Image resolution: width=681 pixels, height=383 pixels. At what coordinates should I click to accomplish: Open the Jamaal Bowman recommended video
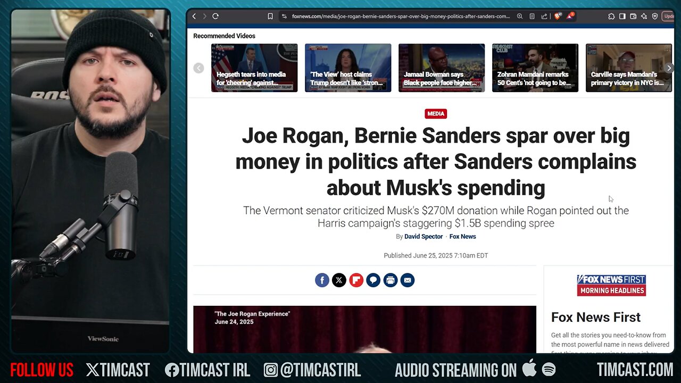442,68
